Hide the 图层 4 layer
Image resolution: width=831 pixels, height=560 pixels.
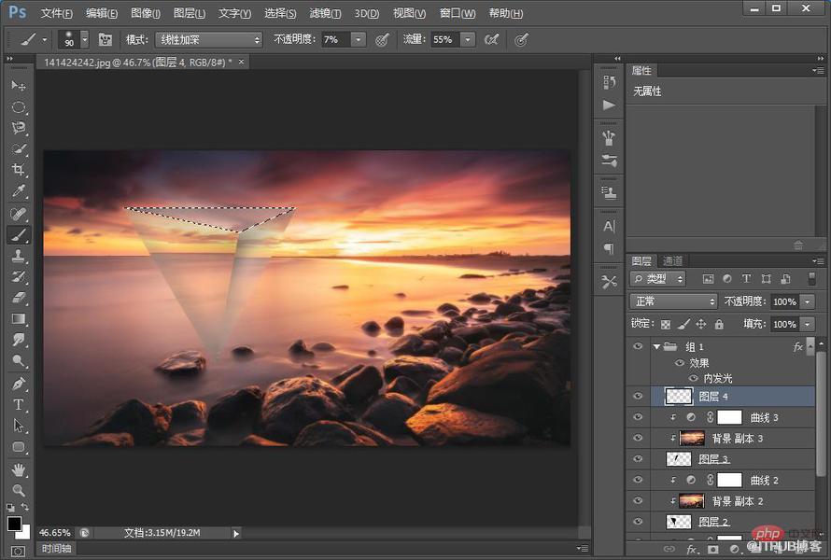638,396
